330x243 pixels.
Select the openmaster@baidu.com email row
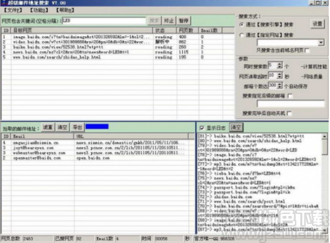tap(98, 158)
